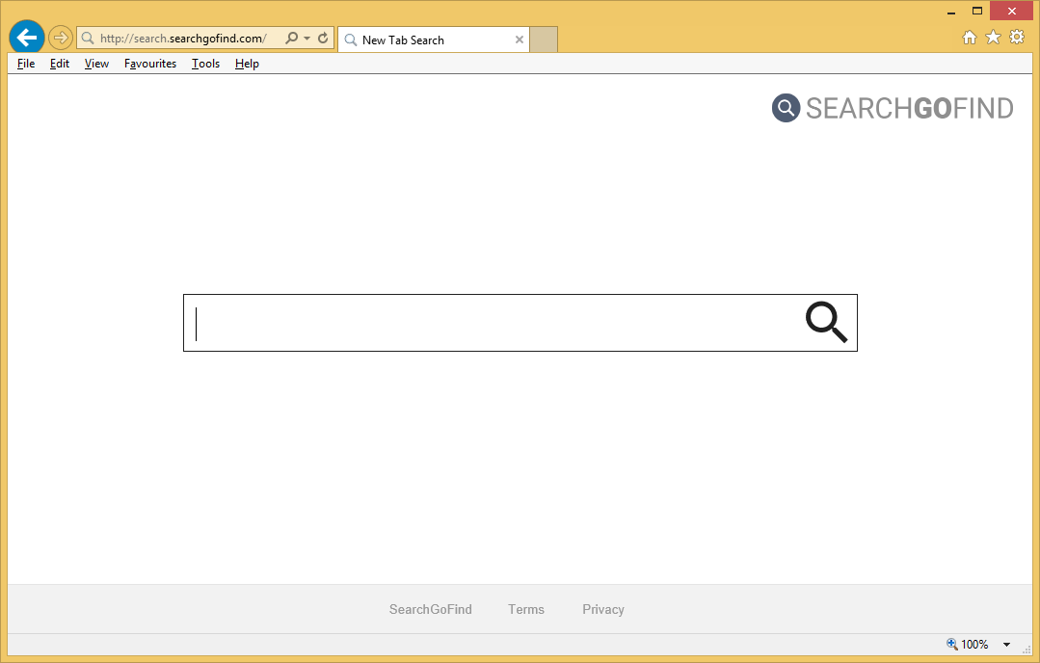Viewport: 1040px width, 663px height.
Task: Open the Edit menu
Action: pyautogui.click(x=60, y=64)
